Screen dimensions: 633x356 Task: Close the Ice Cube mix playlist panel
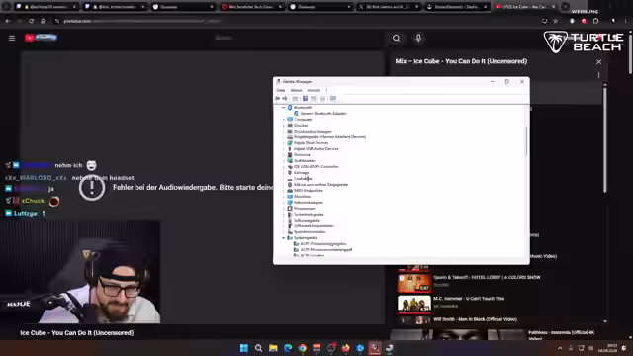point(598,62)
